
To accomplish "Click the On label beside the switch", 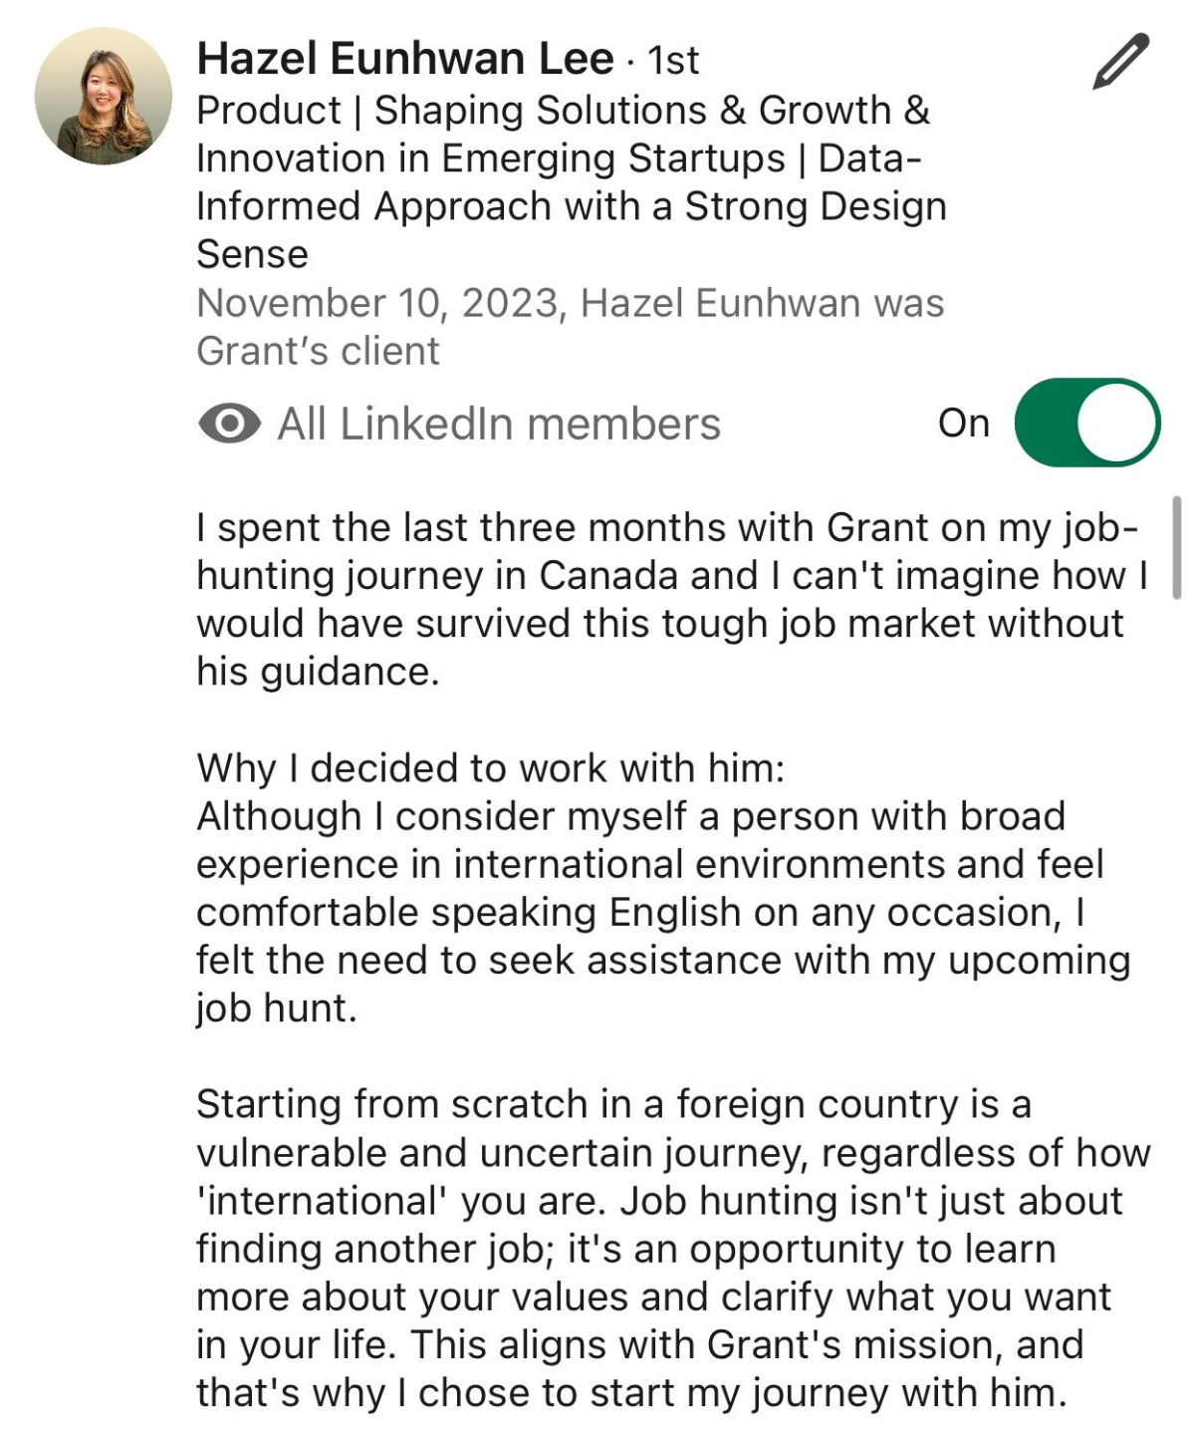I will [x=964, y=424].
